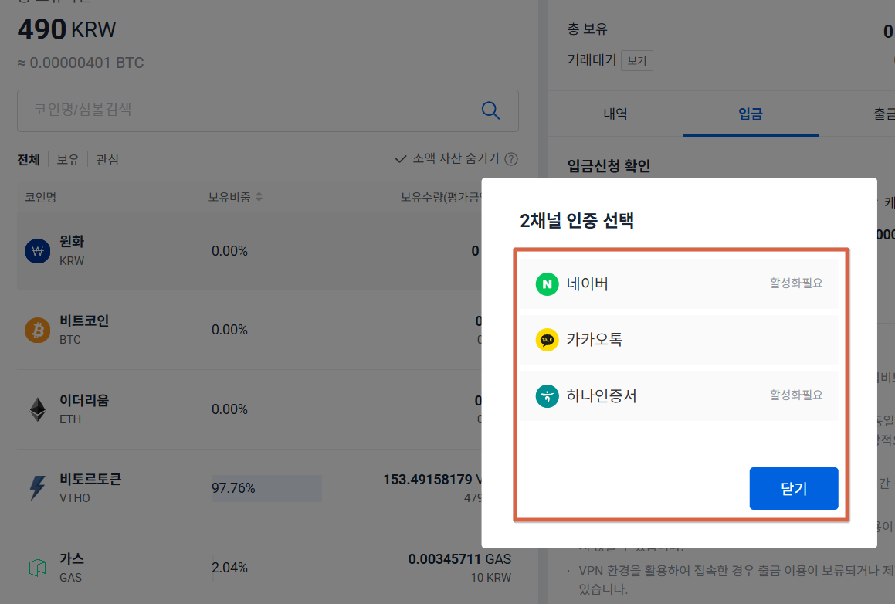The width and height of the screenshot is (895, 604).
Task: Click the Naver green N icon
Action: [x=547, y=283]
